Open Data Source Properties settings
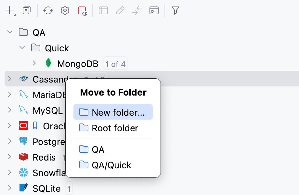 65,10
